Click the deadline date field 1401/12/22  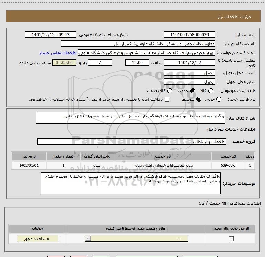189,62
